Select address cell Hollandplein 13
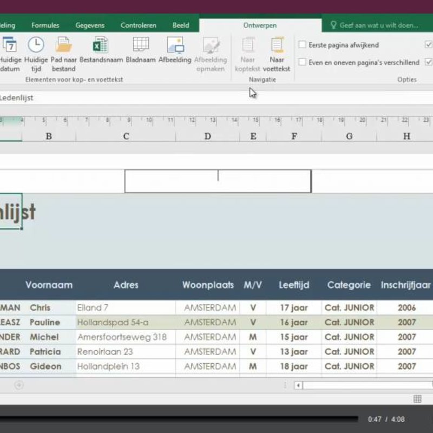Viewport: 433px width, 433px height. click(126, 366)
